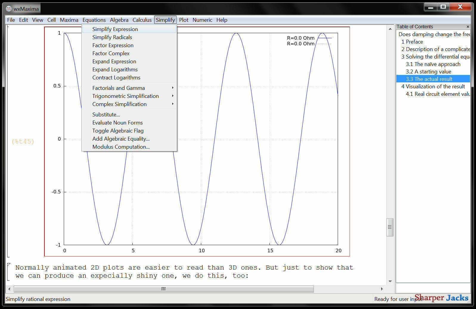
Task: Click 'Ready for user input' status text
Action: [398, 299]
